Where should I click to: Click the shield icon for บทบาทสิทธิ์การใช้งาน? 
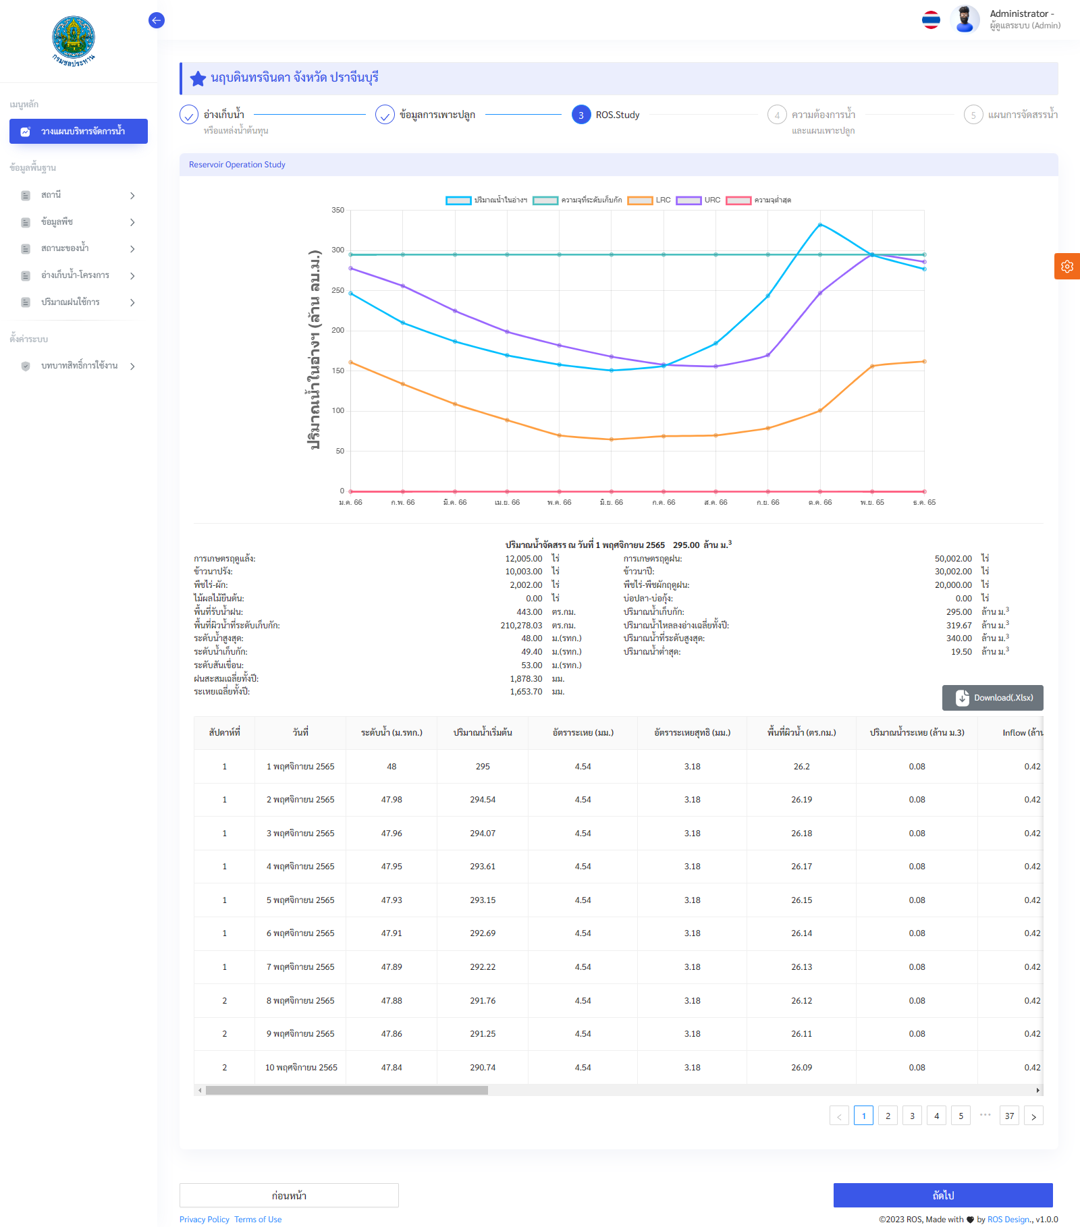26,366
